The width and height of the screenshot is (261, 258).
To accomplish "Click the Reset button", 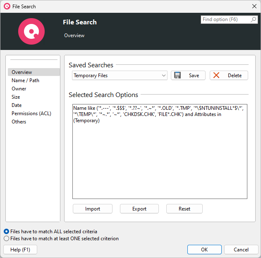I will (184, 209).
